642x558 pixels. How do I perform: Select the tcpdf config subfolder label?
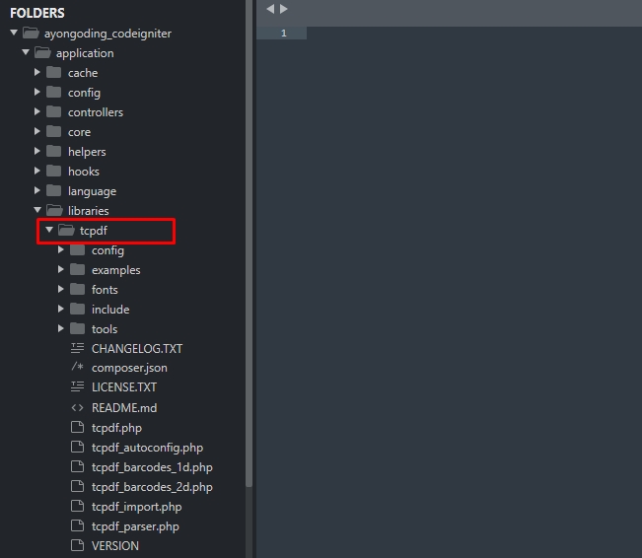107,250
